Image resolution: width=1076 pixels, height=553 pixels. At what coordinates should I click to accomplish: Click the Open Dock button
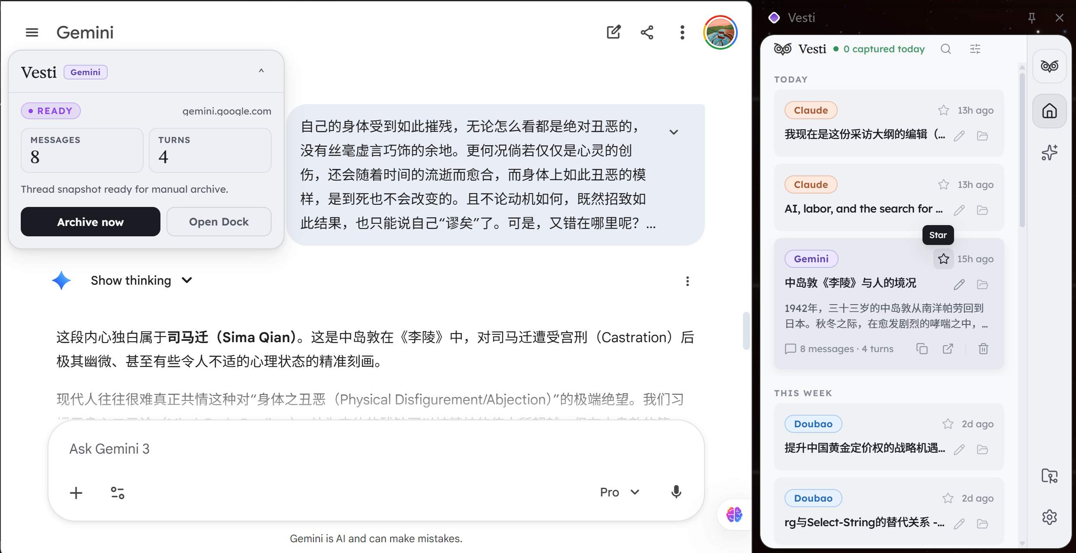click(x=219, y=222)
